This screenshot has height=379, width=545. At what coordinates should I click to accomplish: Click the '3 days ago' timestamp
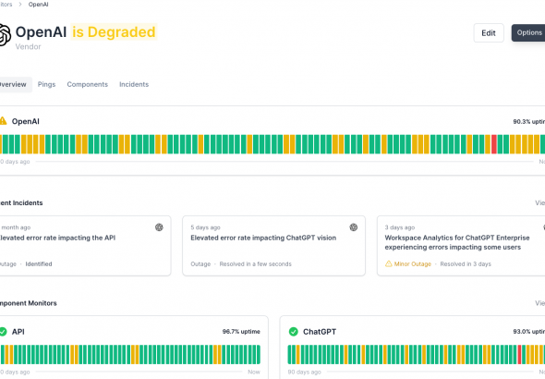click(400, 227)
